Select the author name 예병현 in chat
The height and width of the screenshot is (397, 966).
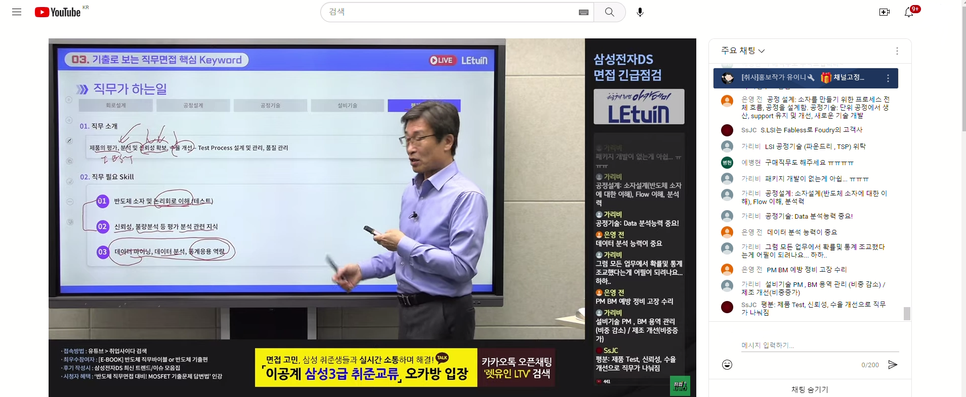pos(751,163)
